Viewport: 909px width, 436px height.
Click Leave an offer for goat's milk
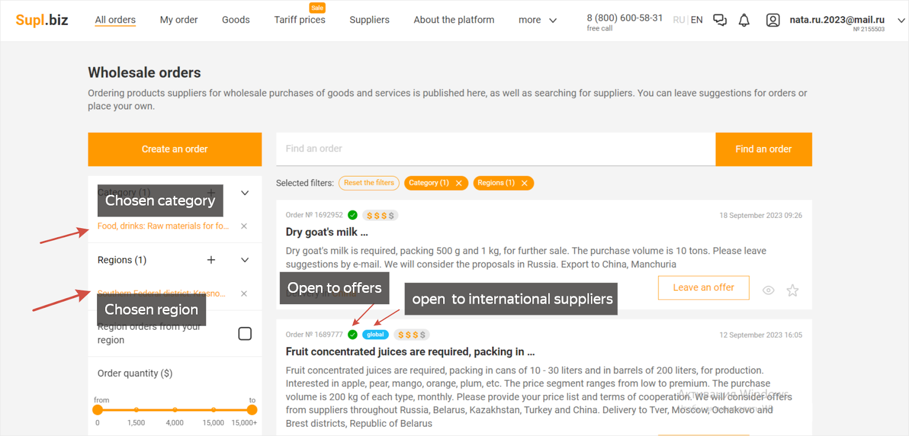[703, 288]
